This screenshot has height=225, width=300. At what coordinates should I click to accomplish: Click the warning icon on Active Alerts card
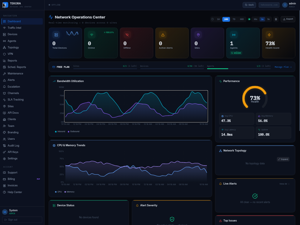tap(163, 35)
